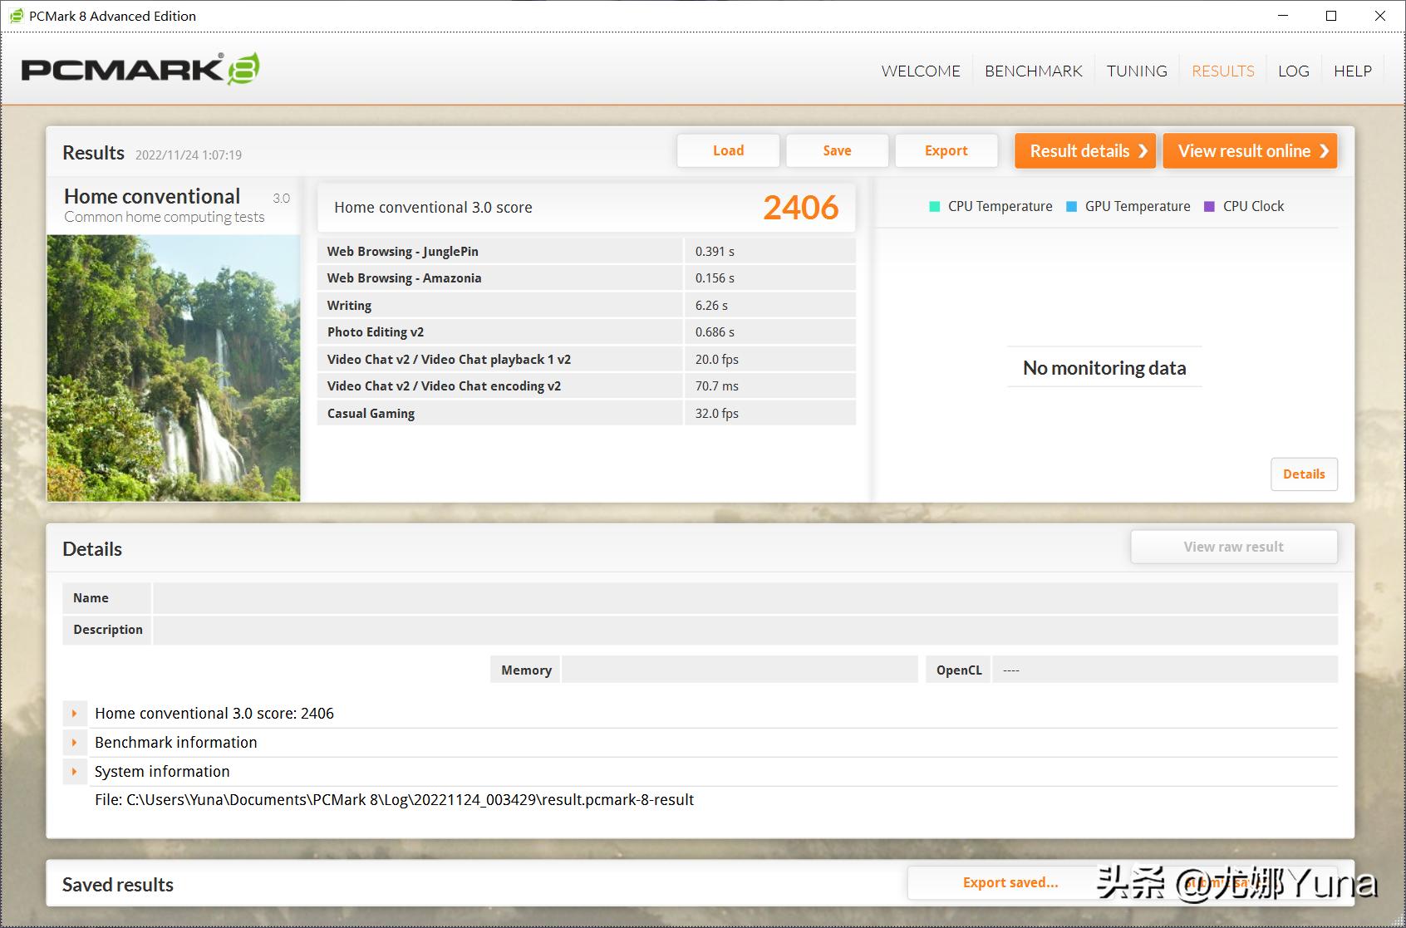Click the CPU Clock legend label
The height and width of the screenshot is (928, 1406).
[1253, 207]
